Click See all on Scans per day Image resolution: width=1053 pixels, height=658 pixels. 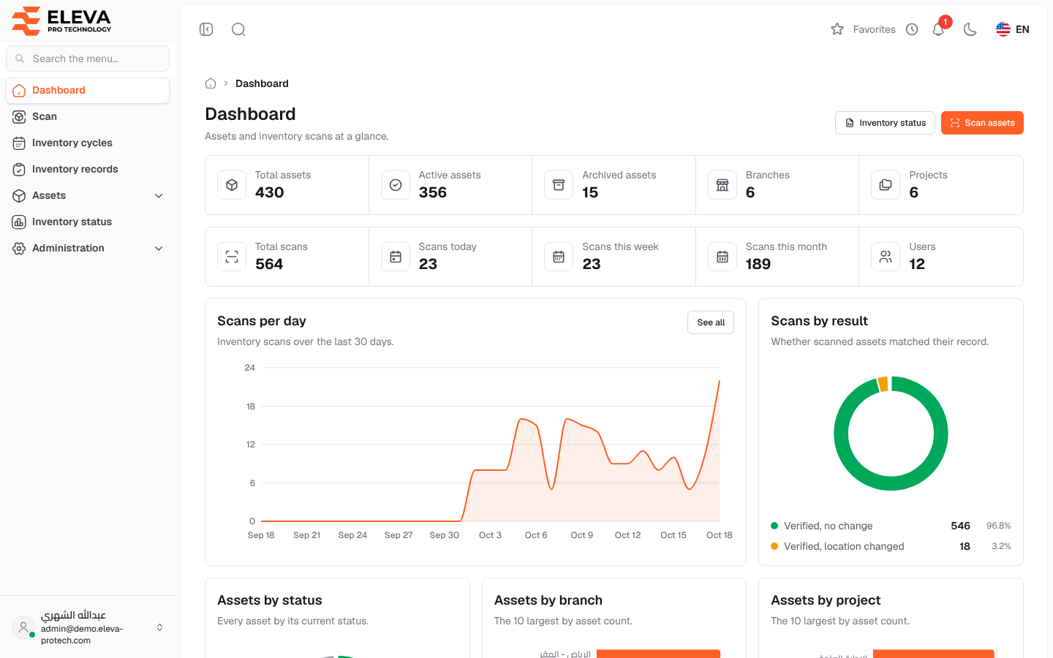(711, 322)
